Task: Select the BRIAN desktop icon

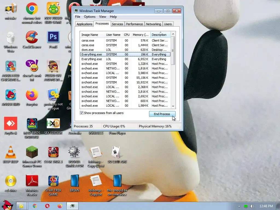Action: tap(74, 183)
